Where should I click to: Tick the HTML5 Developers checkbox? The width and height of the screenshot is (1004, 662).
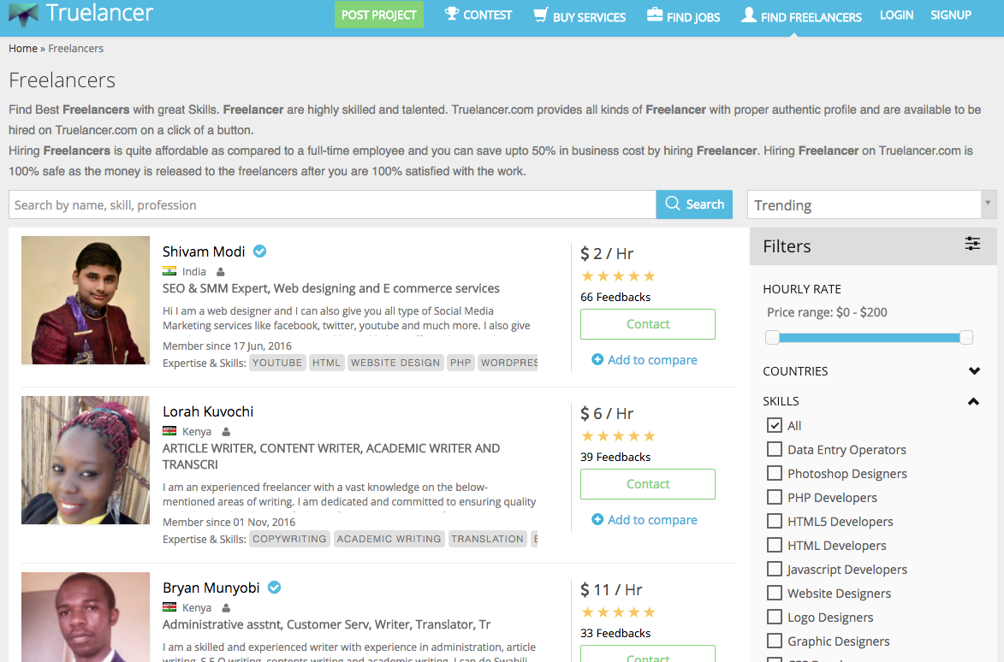point(774,521)
